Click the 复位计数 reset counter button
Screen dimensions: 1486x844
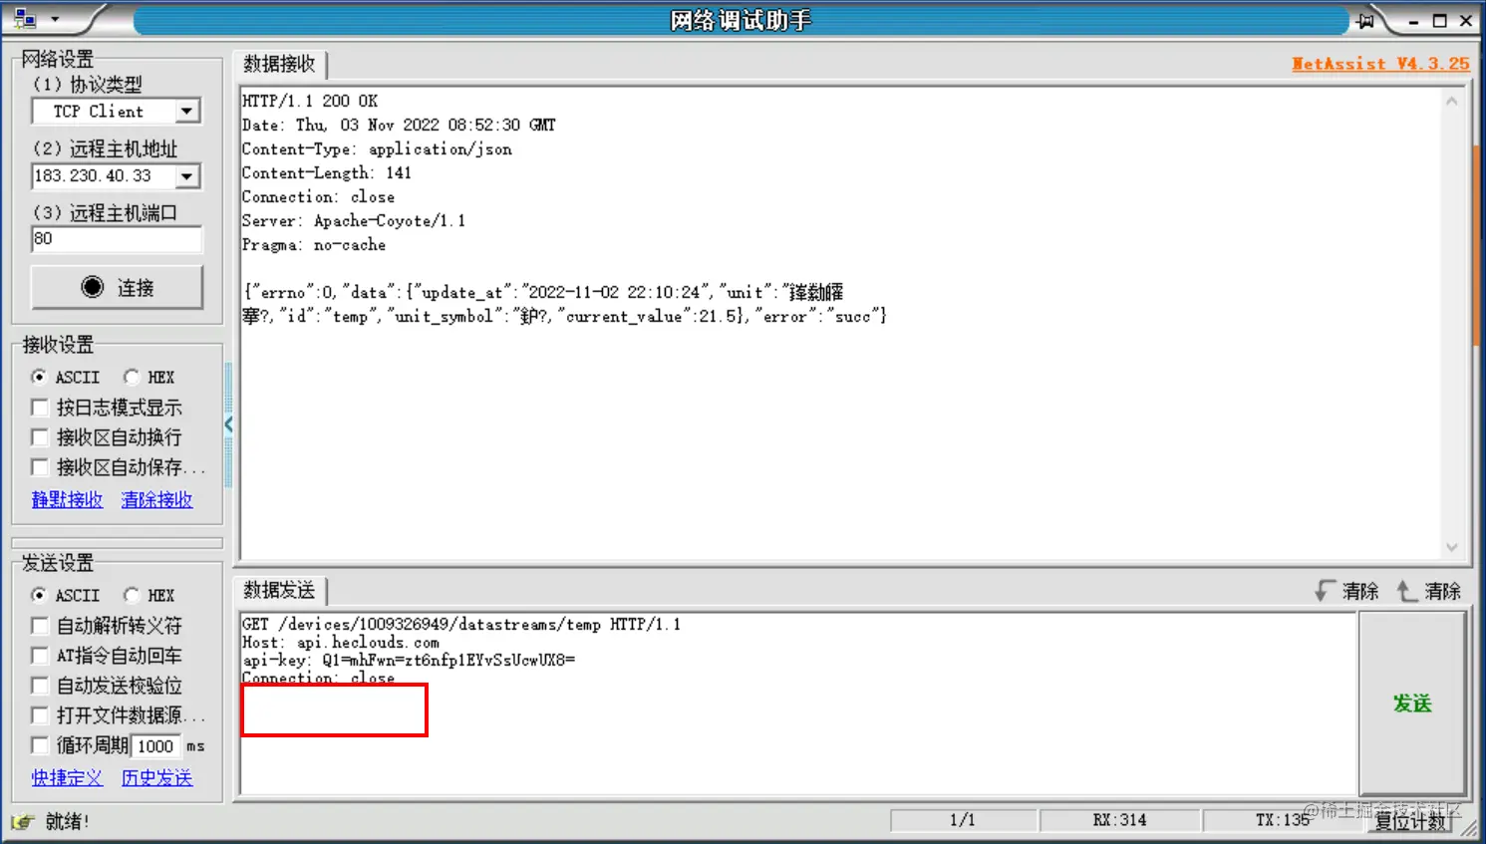coord(1410,821)
